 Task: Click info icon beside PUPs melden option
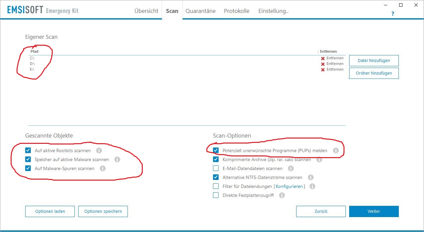tap(336, 150)
